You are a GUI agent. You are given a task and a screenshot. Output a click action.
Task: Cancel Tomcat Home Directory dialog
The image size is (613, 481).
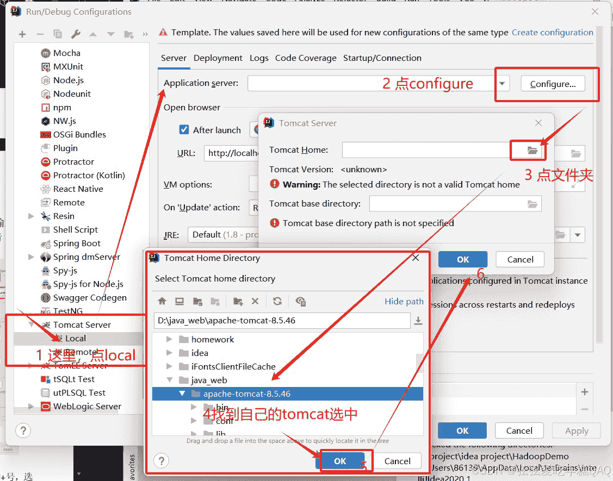click(x=397, y=461)
